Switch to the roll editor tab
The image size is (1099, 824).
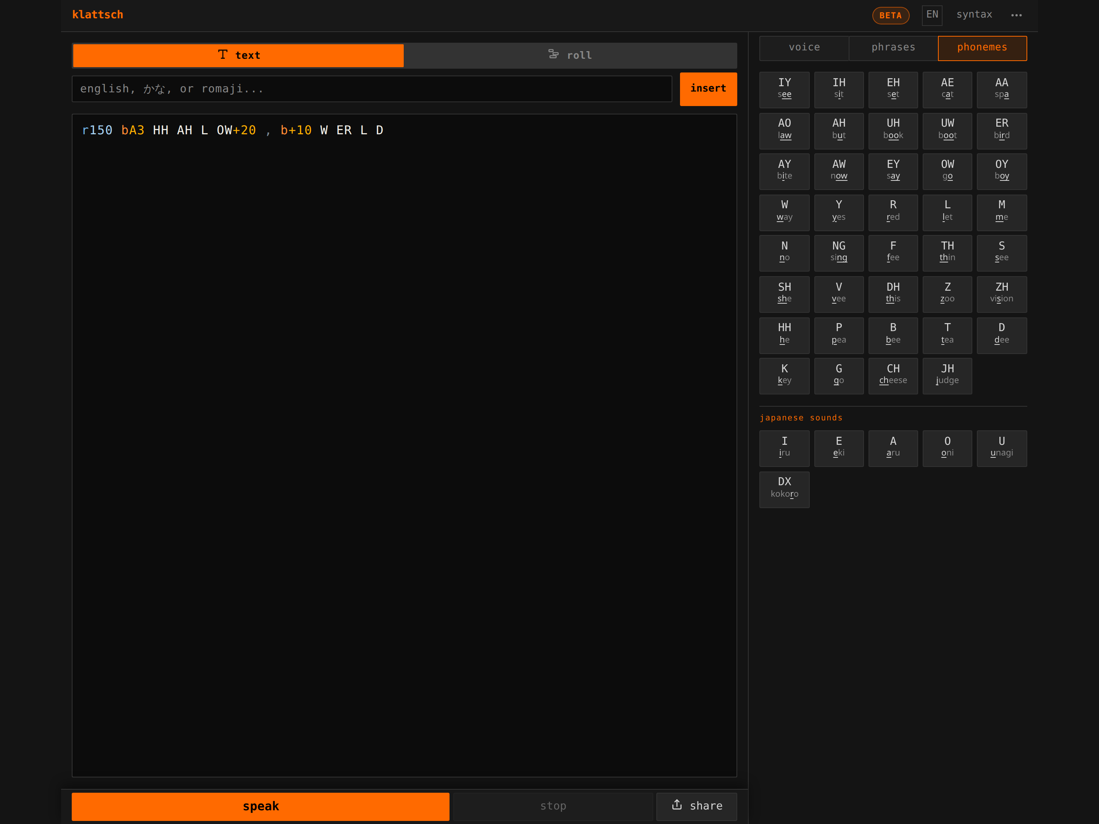(570, 55)
